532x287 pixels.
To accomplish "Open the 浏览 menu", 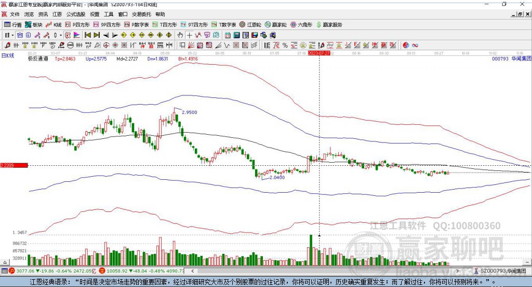I will coord(29,14).
